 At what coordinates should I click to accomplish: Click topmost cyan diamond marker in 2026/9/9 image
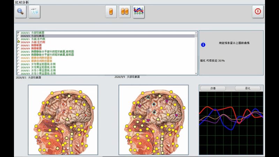[x=148, y=97]
